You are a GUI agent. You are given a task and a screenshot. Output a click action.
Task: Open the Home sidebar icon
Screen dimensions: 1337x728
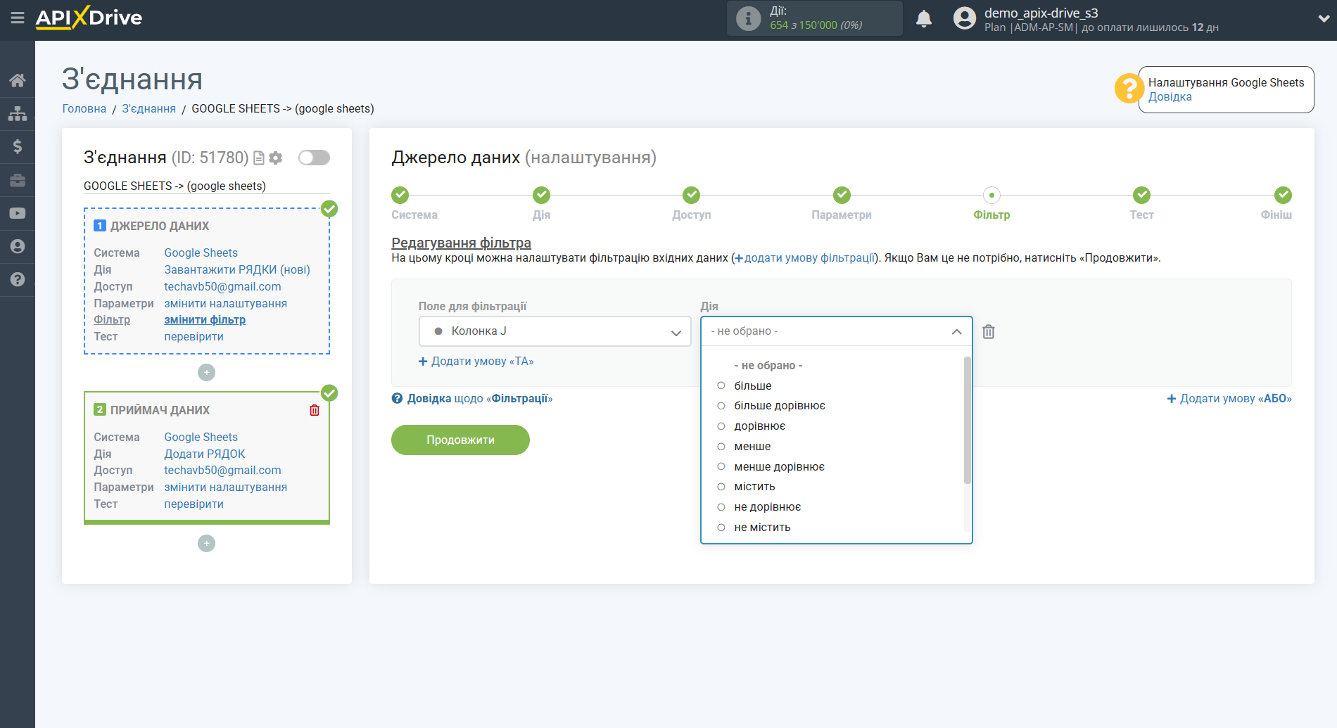18,80
